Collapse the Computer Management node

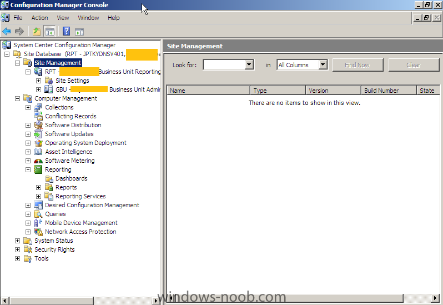coord(18,98)
